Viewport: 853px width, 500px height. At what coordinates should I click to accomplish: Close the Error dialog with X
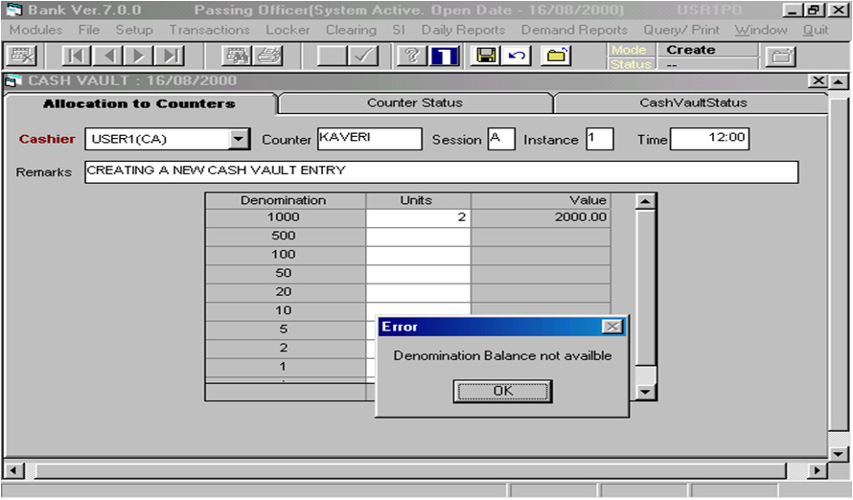coord(611,327)
